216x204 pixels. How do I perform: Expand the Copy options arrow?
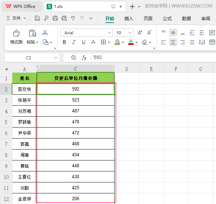click(51, 42)
